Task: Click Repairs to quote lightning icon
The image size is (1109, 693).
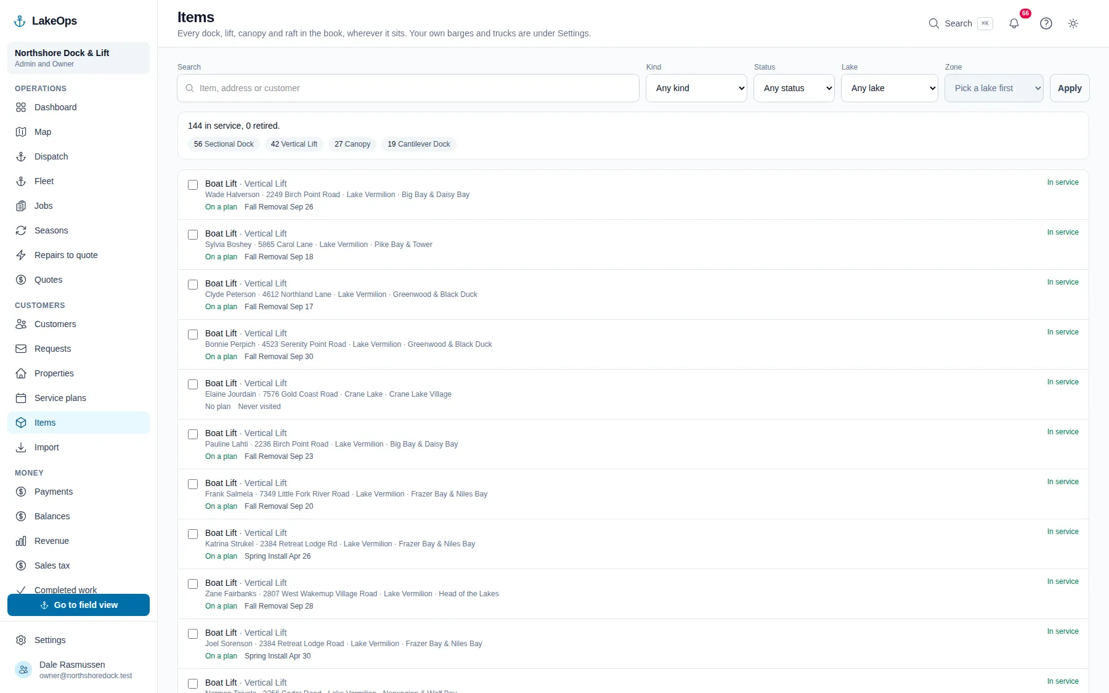Action: click(21, 255)
